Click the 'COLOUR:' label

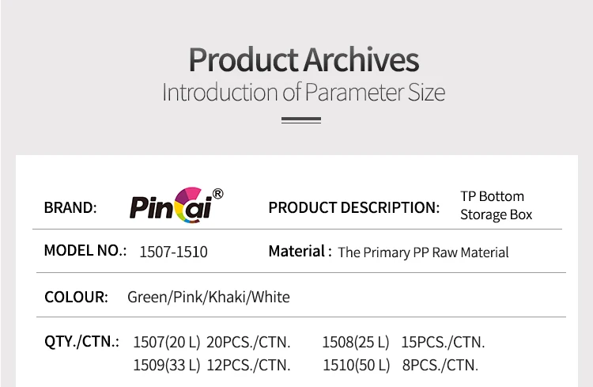[x=76, y=297]
